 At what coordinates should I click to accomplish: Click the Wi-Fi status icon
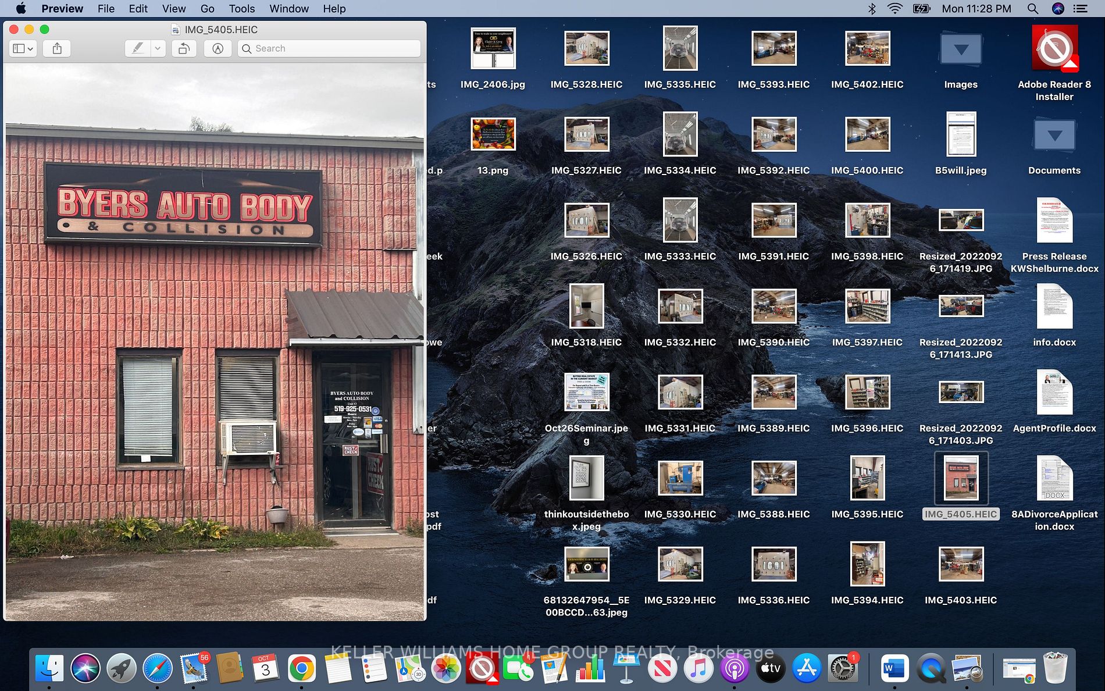click(x=895, y=8)
